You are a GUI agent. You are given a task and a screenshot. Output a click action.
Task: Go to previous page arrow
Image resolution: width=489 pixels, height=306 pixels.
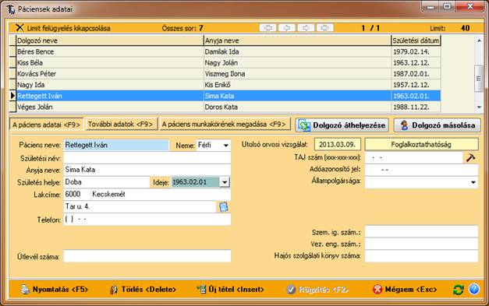point(286,28)
